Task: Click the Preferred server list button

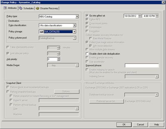Action: [x=107, y=101]
